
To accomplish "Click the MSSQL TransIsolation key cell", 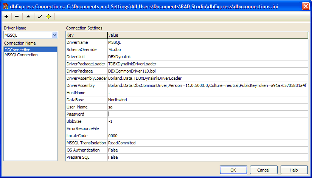I will coord(87,143).
